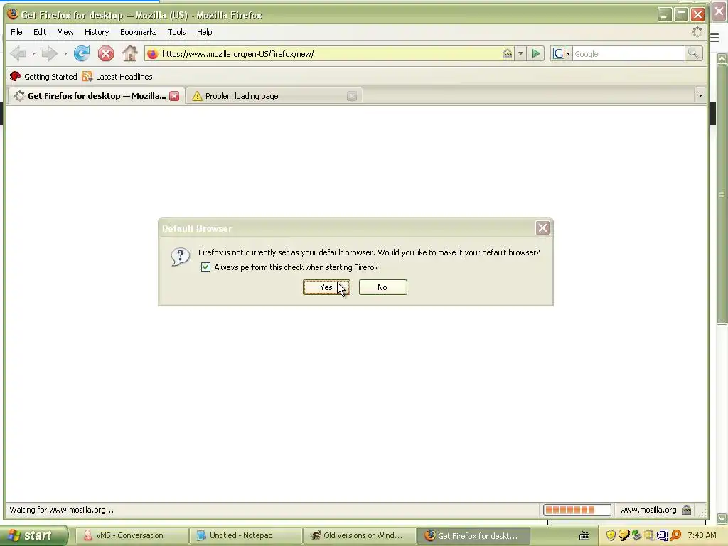Go to the Home page
The image size is (728, 546).
click(x=130, y=54)
